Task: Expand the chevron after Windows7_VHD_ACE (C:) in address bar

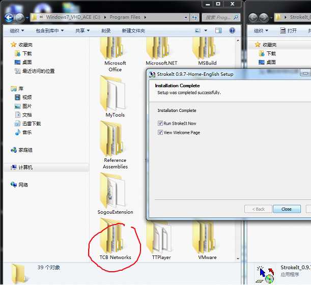Action: [x=105, y=17]
